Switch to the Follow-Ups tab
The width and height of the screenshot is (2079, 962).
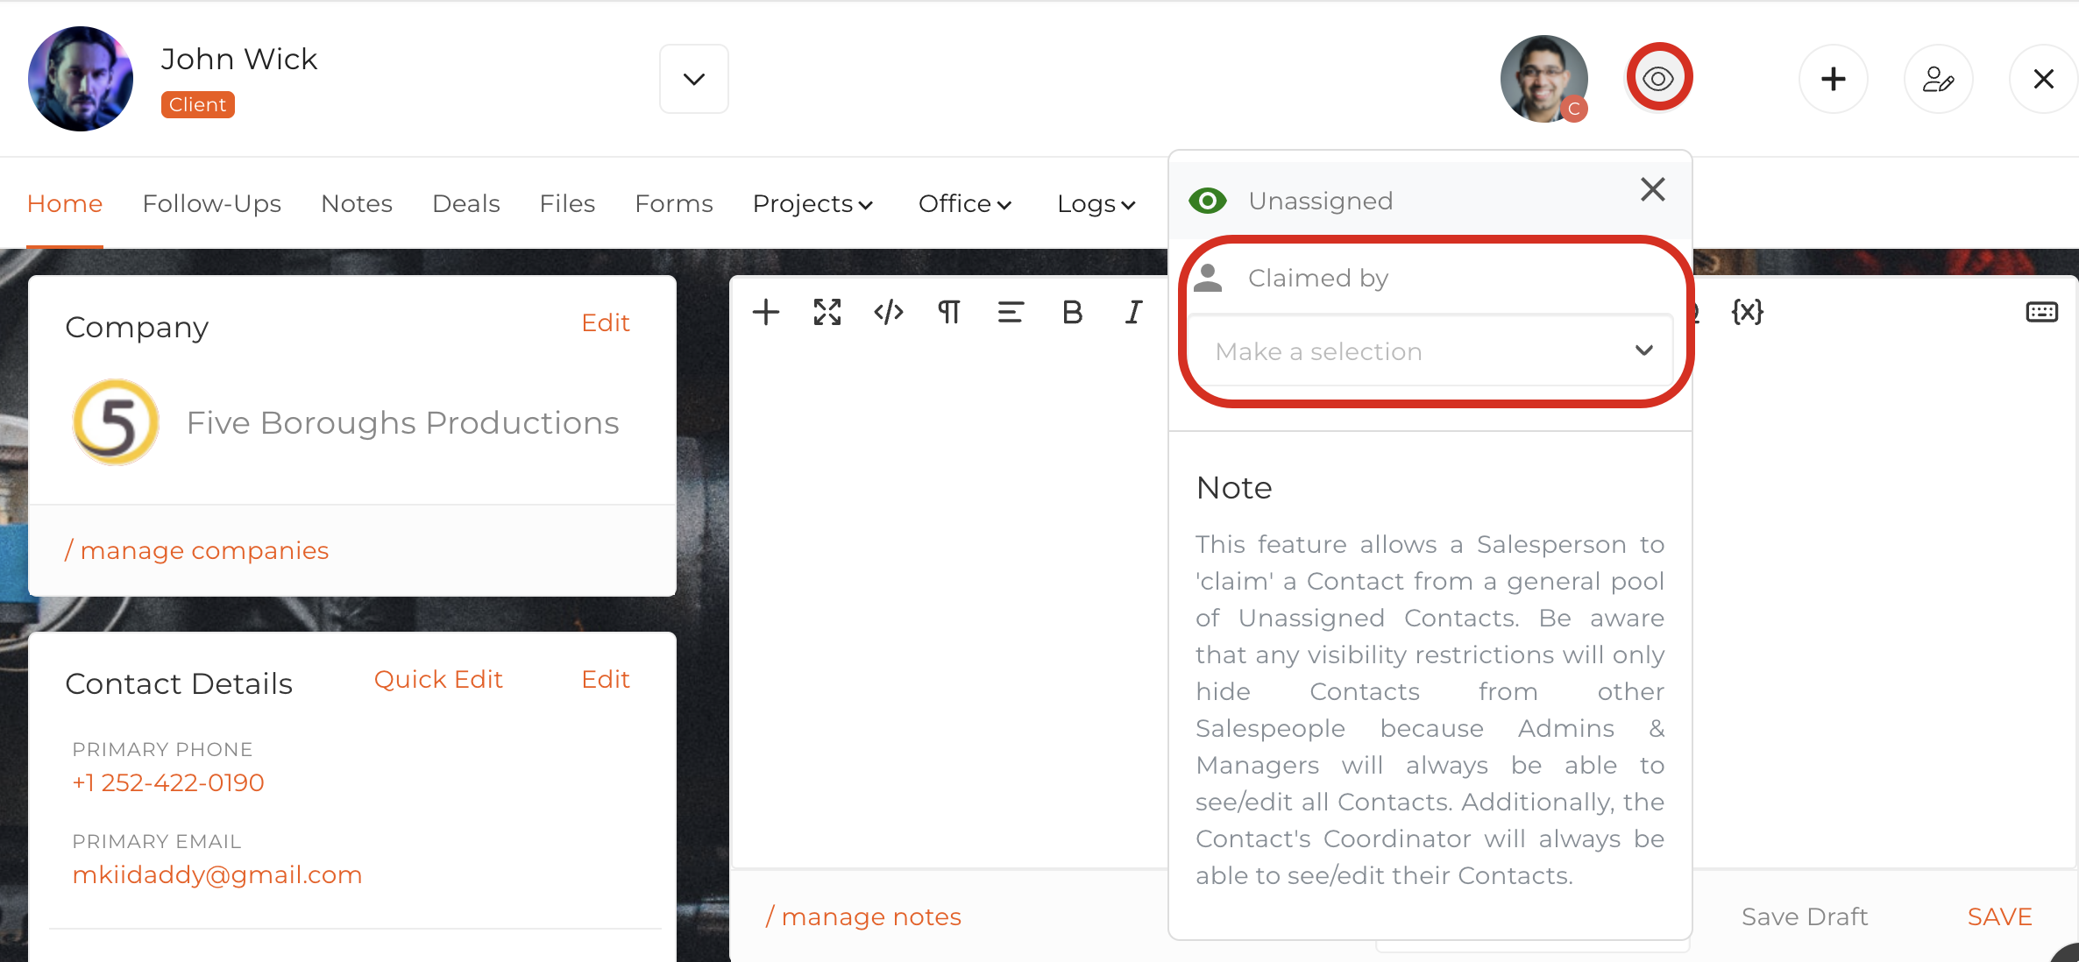point(211,204)
